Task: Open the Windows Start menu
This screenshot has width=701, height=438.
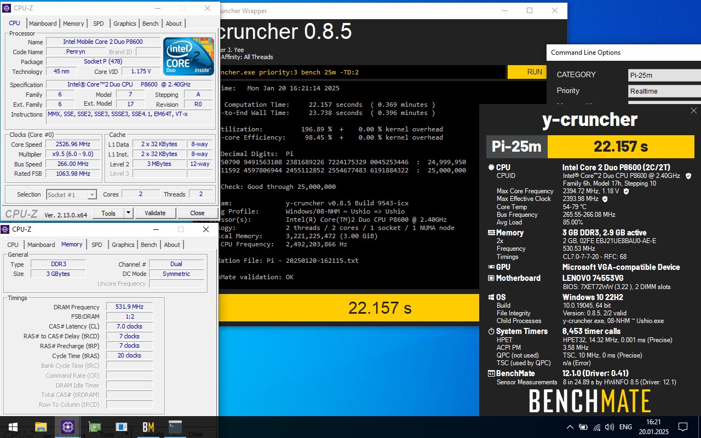Action: point(13,427)
